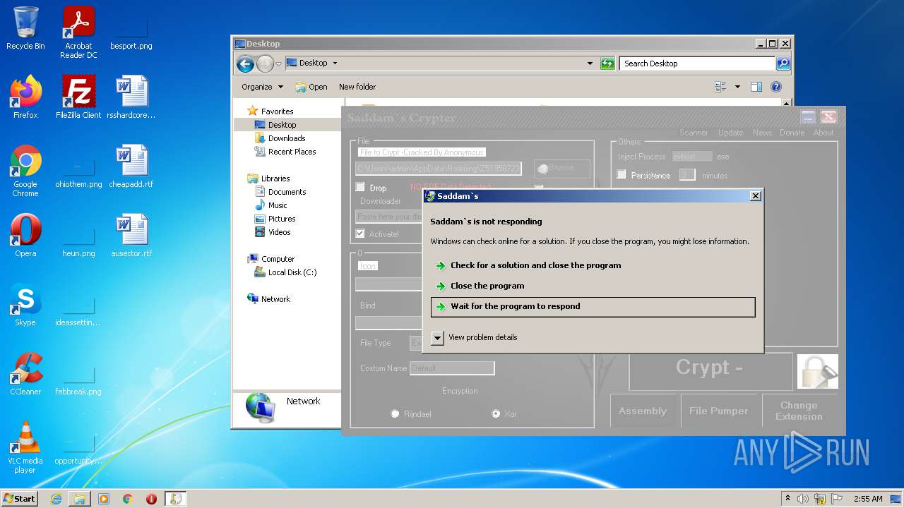Select Local Disk (C:) in navigation pane
Screen dimensions: 904x508
(x=292, y=272)
